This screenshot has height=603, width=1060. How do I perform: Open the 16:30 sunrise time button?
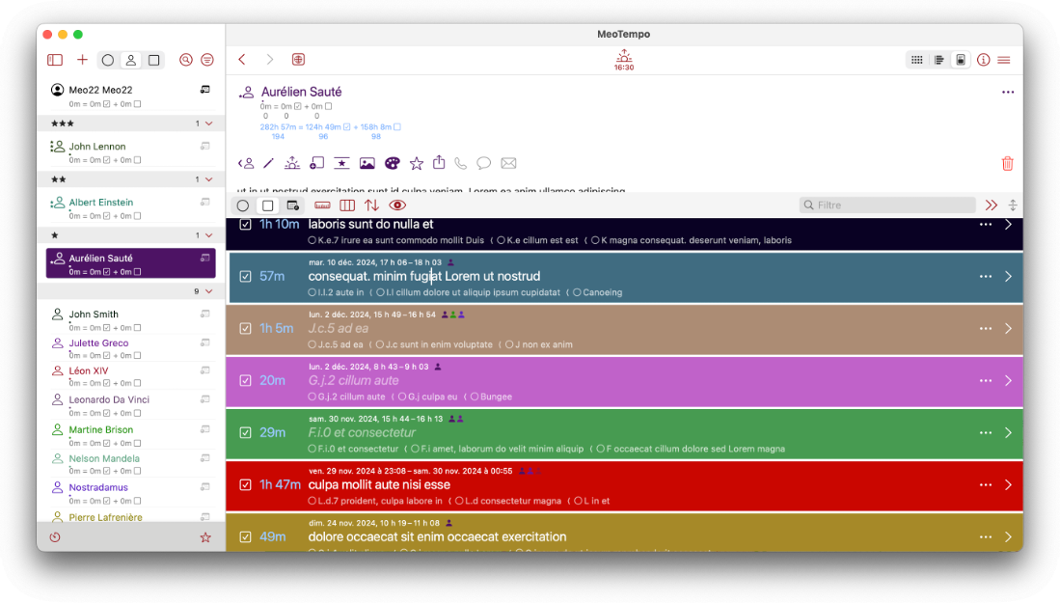click(624, 60)
